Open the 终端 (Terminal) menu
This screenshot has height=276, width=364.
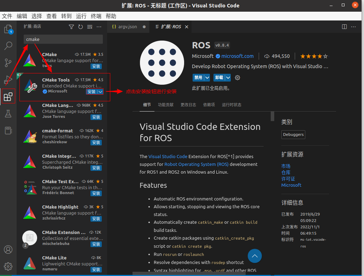click(96, 16)
